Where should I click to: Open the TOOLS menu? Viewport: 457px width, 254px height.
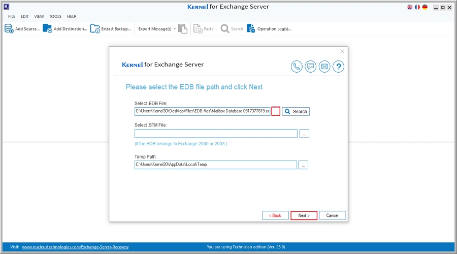point(55,16)
